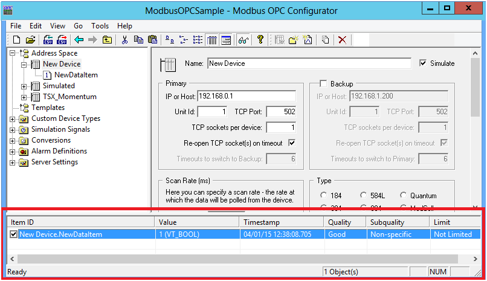
Task: Click the scroll right arrow in monitor pane
Action: pyautogui.click(x=476, y=259)
